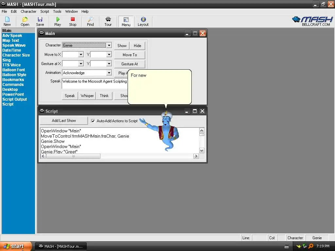Select Balloon Font in the sidebar
This screenshot has width=335, height=251.
[x=14, y=70]
